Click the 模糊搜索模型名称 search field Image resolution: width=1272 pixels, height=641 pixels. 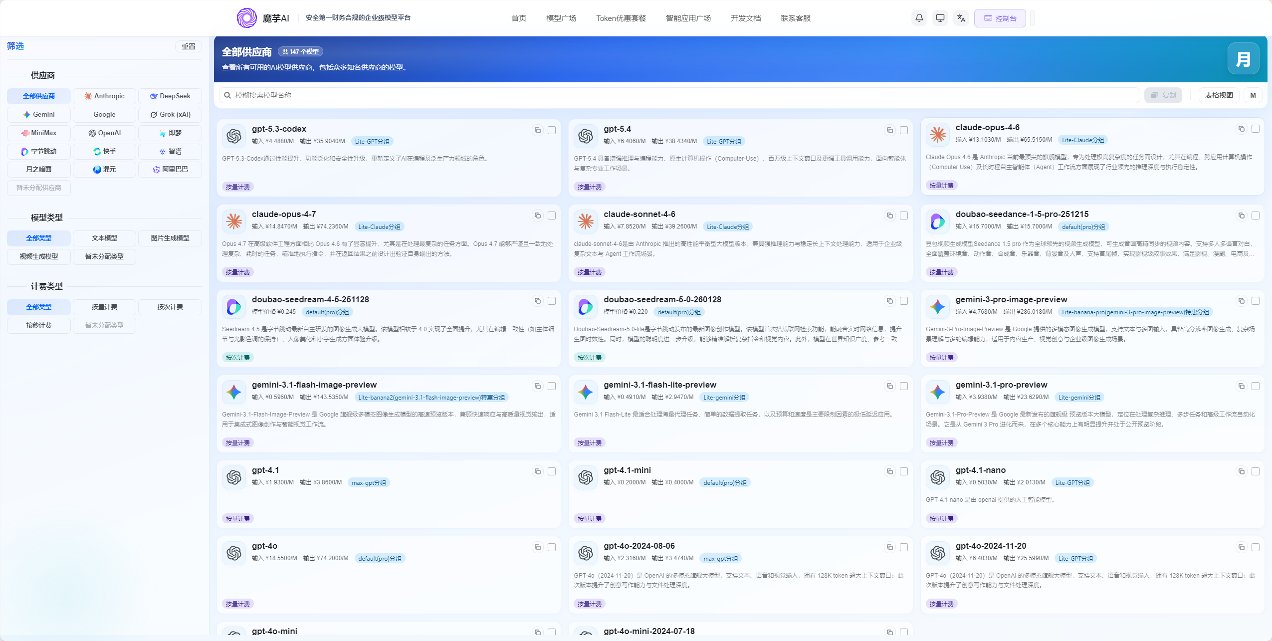[x=679, y=95]
